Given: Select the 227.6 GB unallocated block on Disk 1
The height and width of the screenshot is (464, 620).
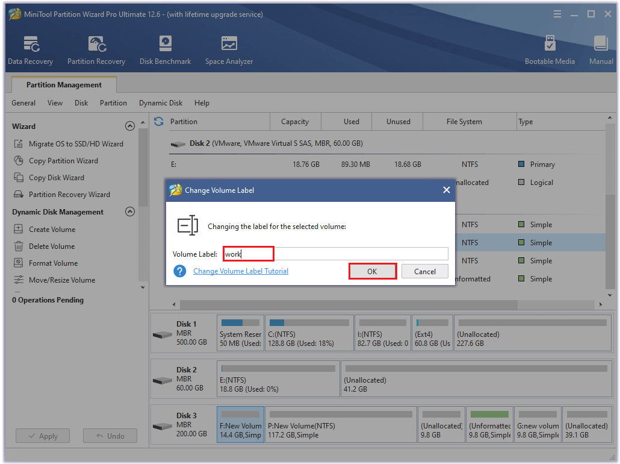Looking at the screenshot, I should (533, 333).
